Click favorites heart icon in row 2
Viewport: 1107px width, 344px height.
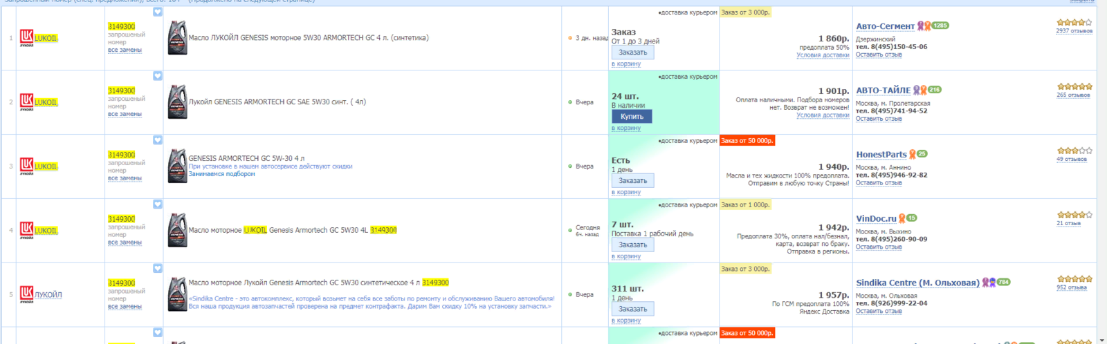158,76
